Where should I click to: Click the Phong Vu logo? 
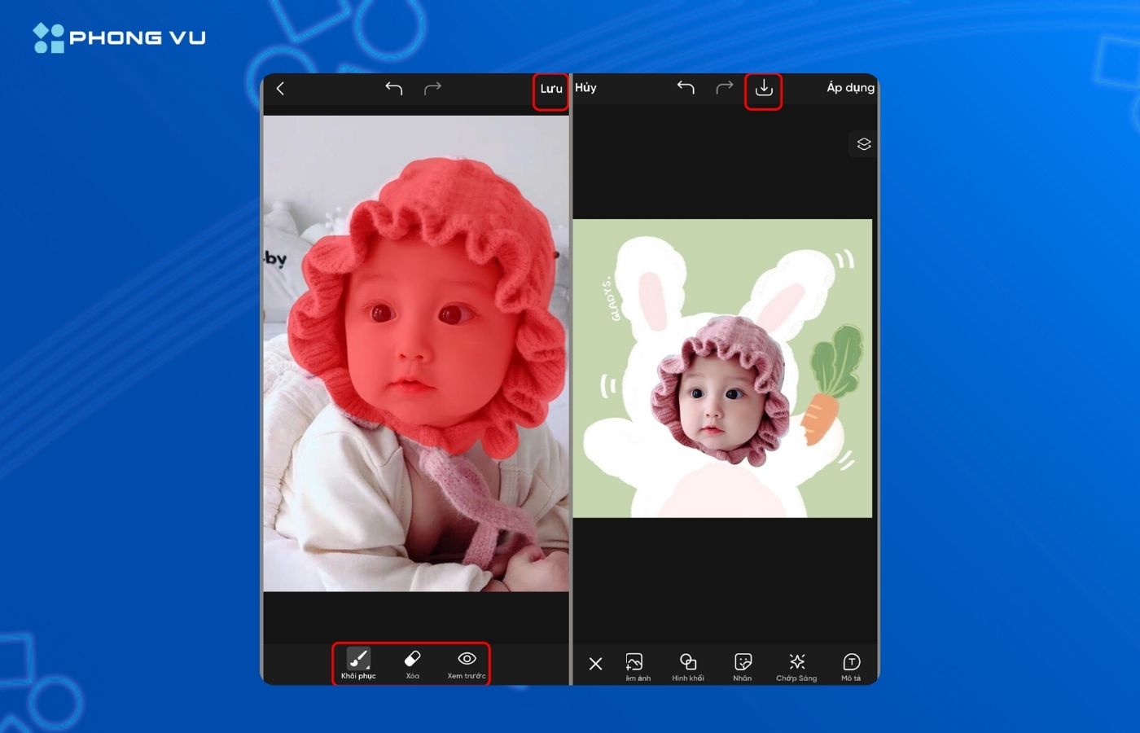point(120,37)
